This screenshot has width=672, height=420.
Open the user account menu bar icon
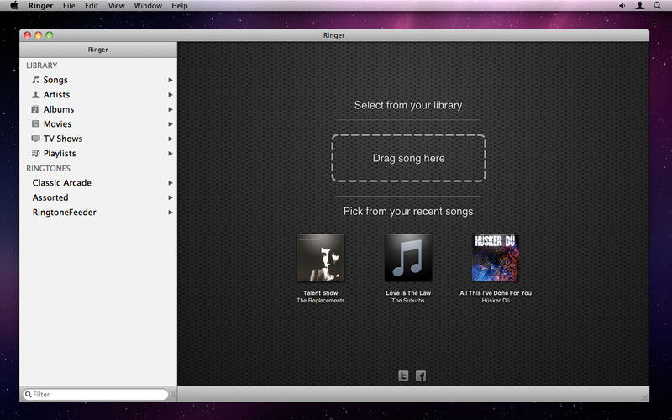tap(640, 6)
